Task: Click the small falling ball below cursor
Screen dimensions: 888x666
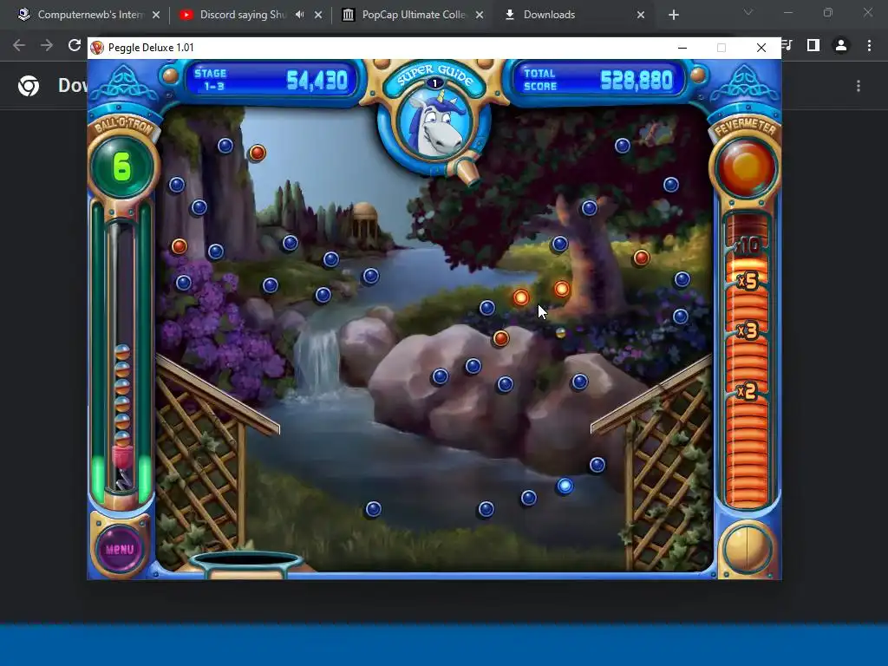Action: click(561, 333)
